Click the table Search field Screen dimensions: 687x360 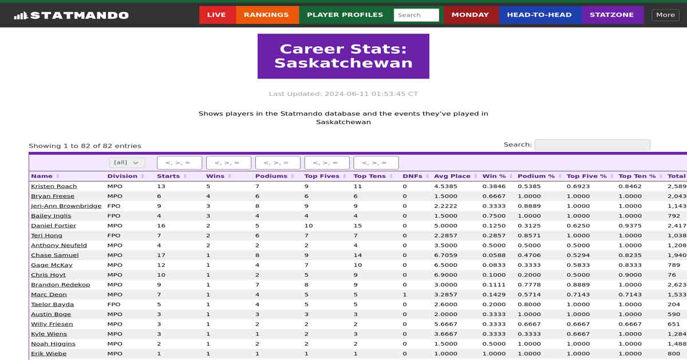click(x=593, y=145)
